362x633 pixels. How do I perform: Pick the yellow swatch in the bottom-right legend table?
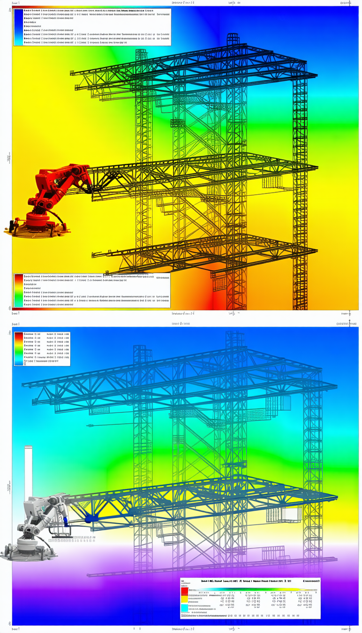[x=184, y=599]
